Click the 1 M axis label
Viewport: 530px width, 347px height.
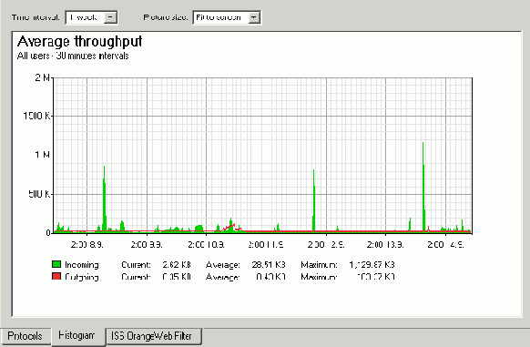point(43,155)
